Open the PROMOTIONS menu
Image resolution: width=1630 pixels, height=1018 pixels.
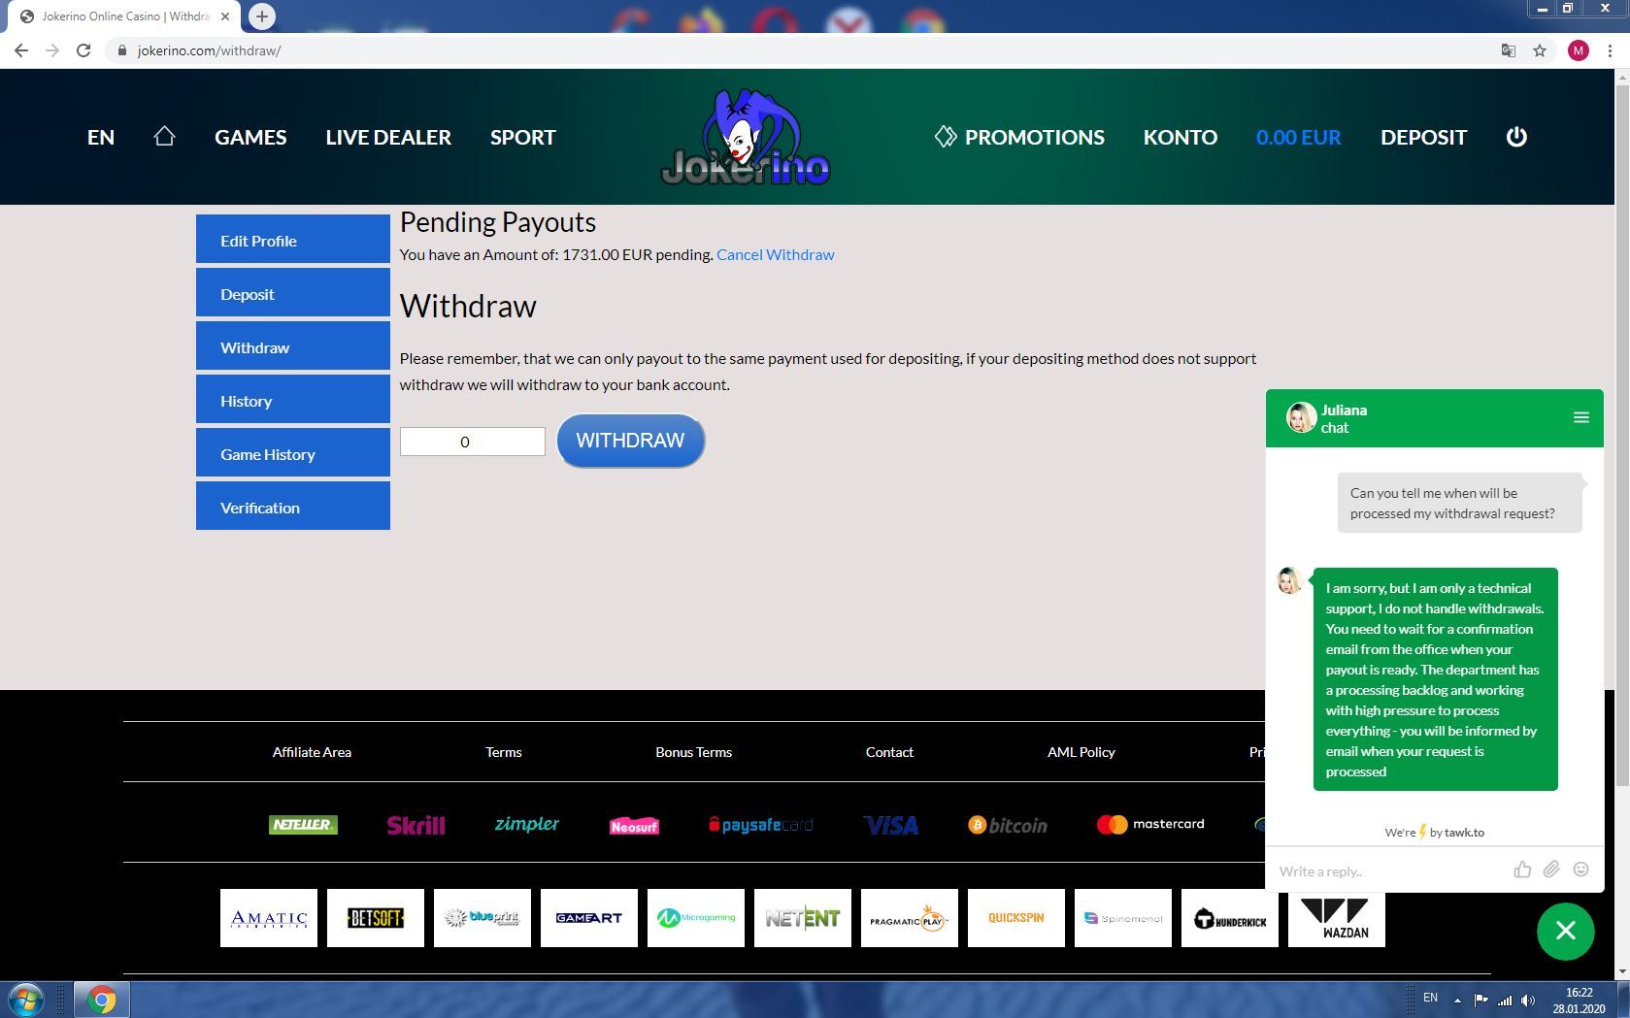(1019, 137)
